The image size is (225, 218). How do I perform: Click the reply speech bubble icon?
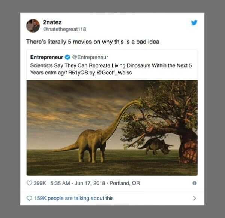click(29, 198)
